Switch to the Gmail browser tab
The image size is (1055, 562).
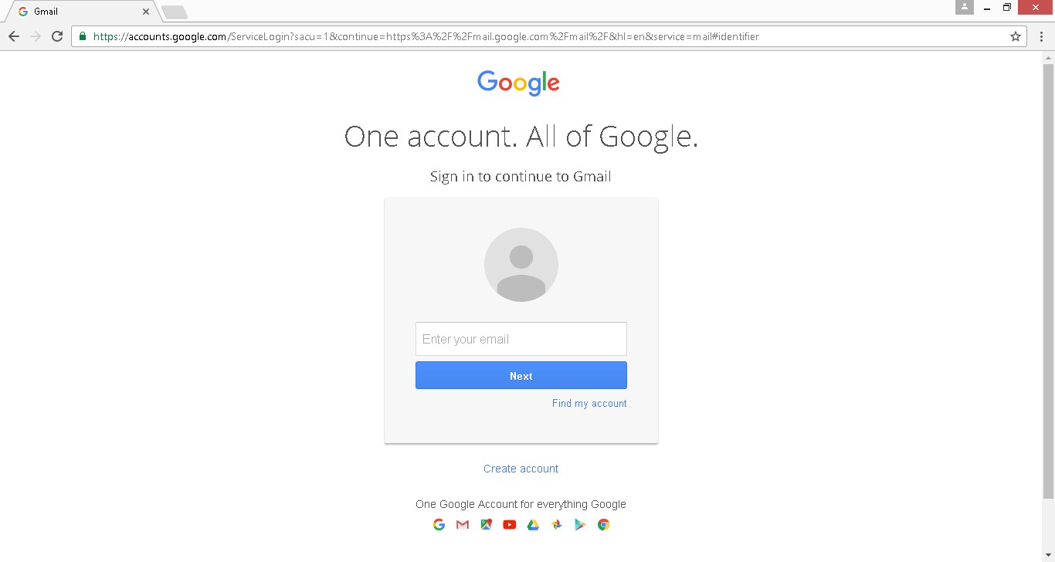click(x=77, y=11)
